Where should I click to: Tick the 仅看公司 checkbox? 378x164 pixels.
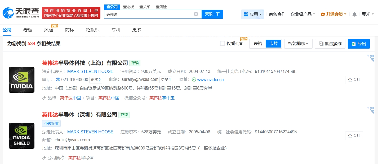[223, 44]
